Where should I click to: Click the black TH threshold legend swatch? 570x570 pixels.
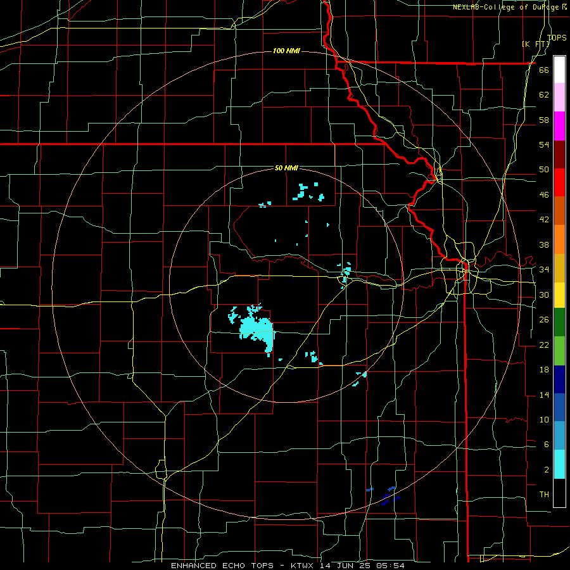tap(559, 493)
